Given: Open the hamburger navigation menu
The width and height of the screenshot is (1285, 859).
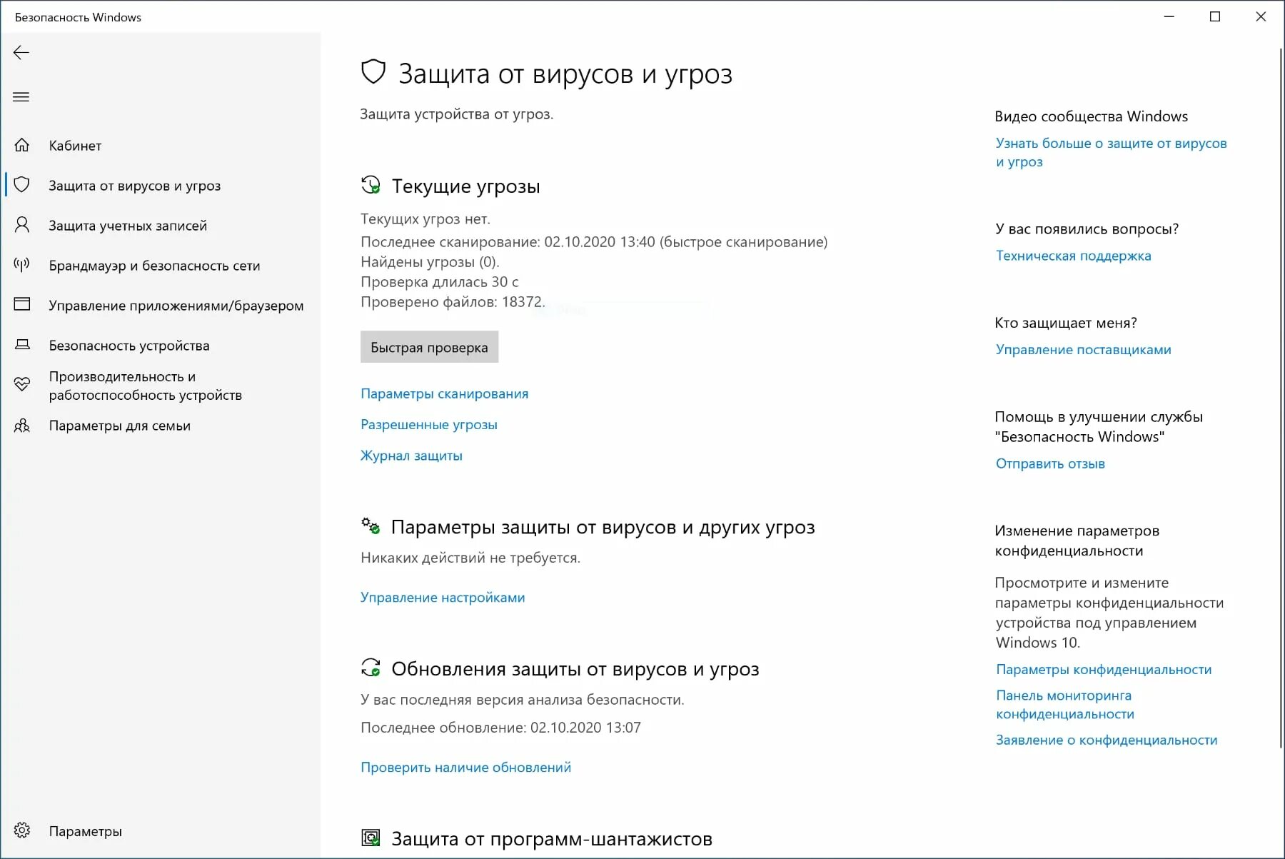Looking at the screenshot, I should 21,96.
